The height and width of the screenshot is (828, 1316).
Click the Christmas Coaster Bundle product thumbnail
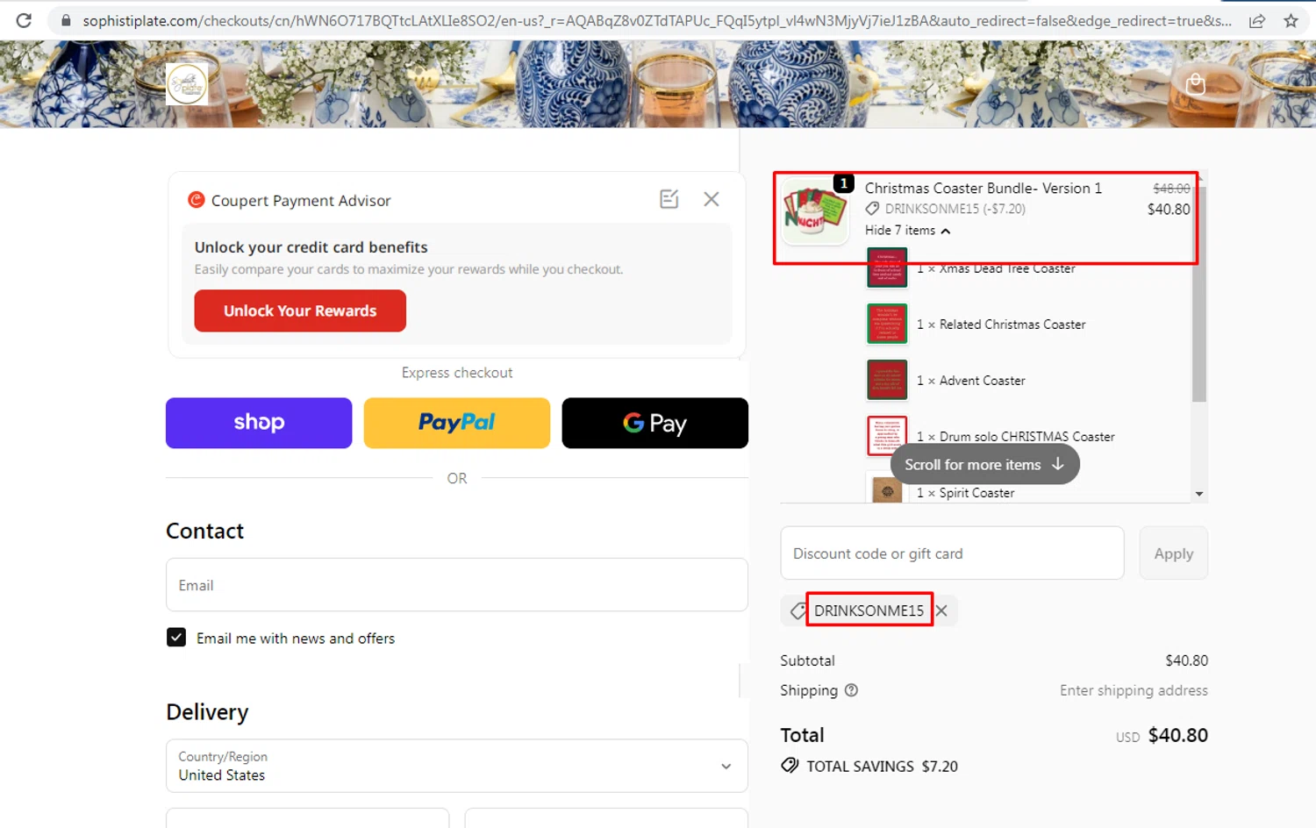tap(815, 211)
